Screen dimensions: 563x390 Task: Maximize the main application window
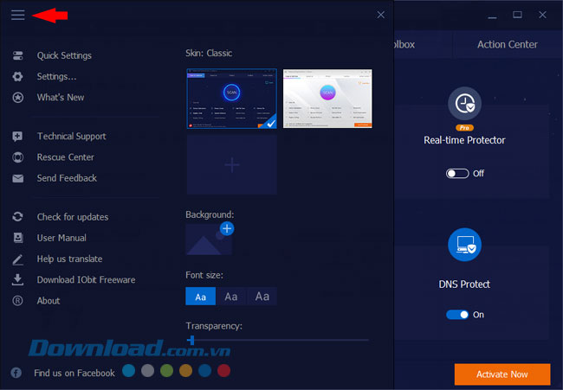coord(517,15)
